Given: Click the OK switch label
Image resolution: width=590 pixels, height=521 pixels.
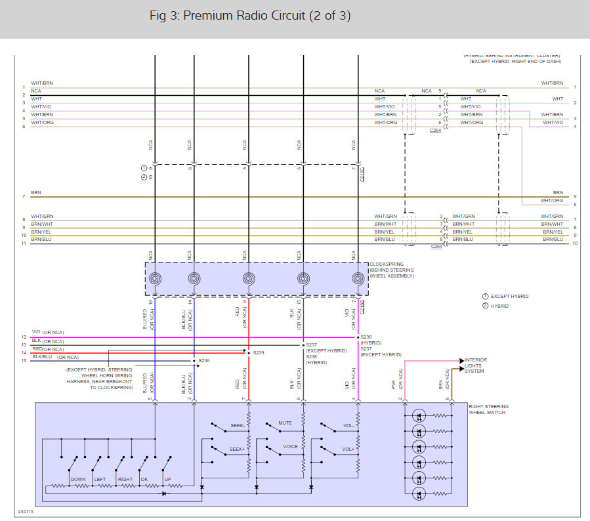Looking at the screenshot, I should (144, 479).
